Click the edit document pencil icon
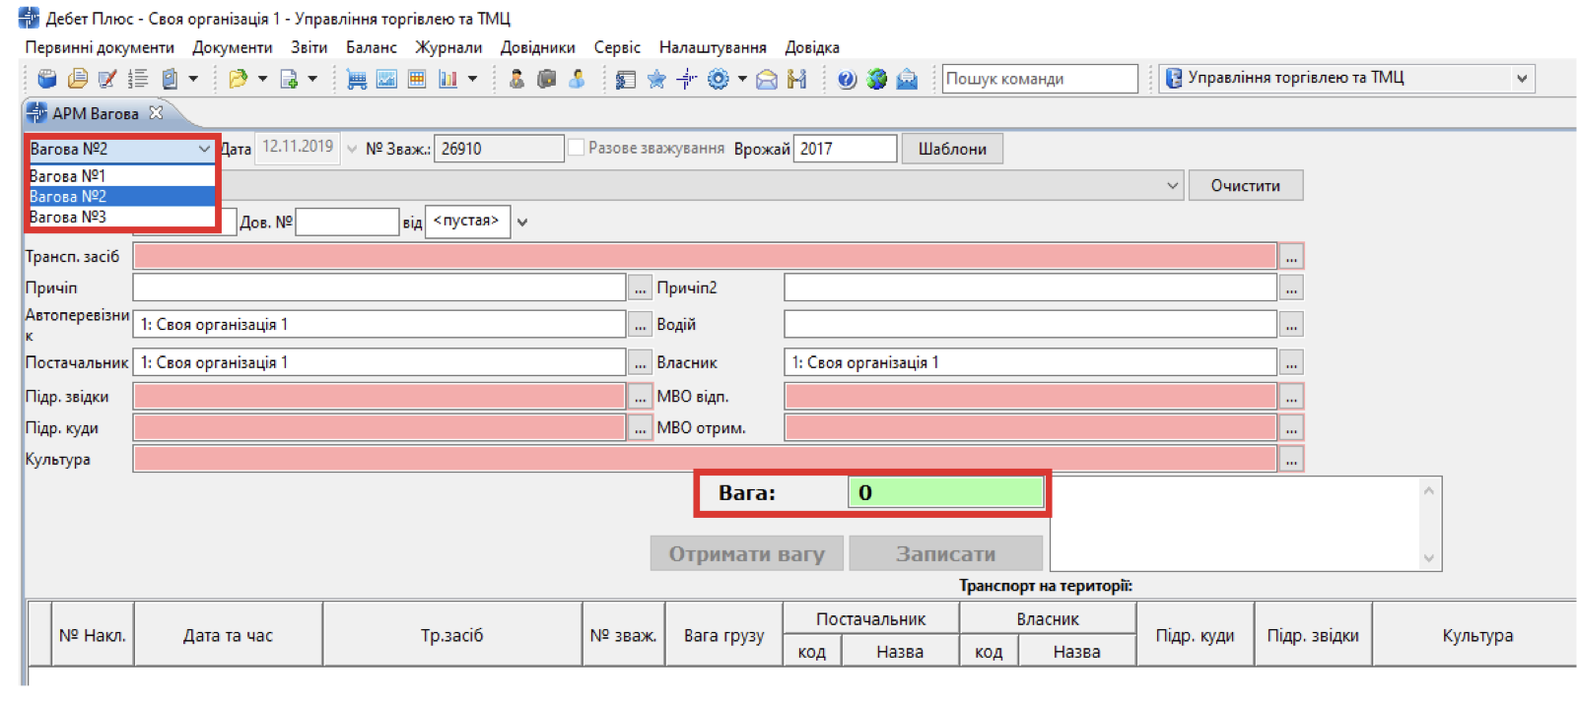Screen dimensions: 1578x702 tap(107, 79)
